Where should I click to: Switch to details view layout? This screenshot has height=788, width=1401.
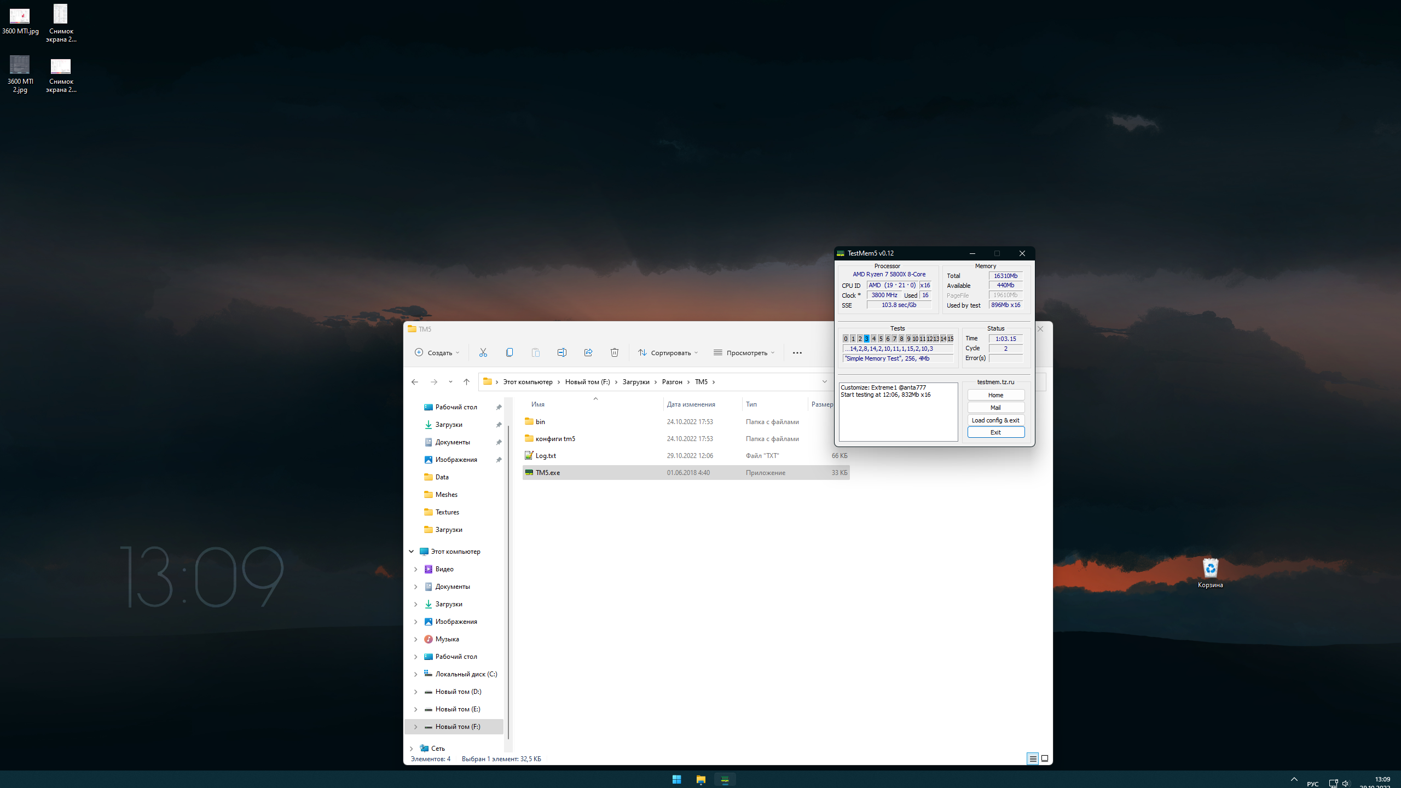tap(1032, 758)
